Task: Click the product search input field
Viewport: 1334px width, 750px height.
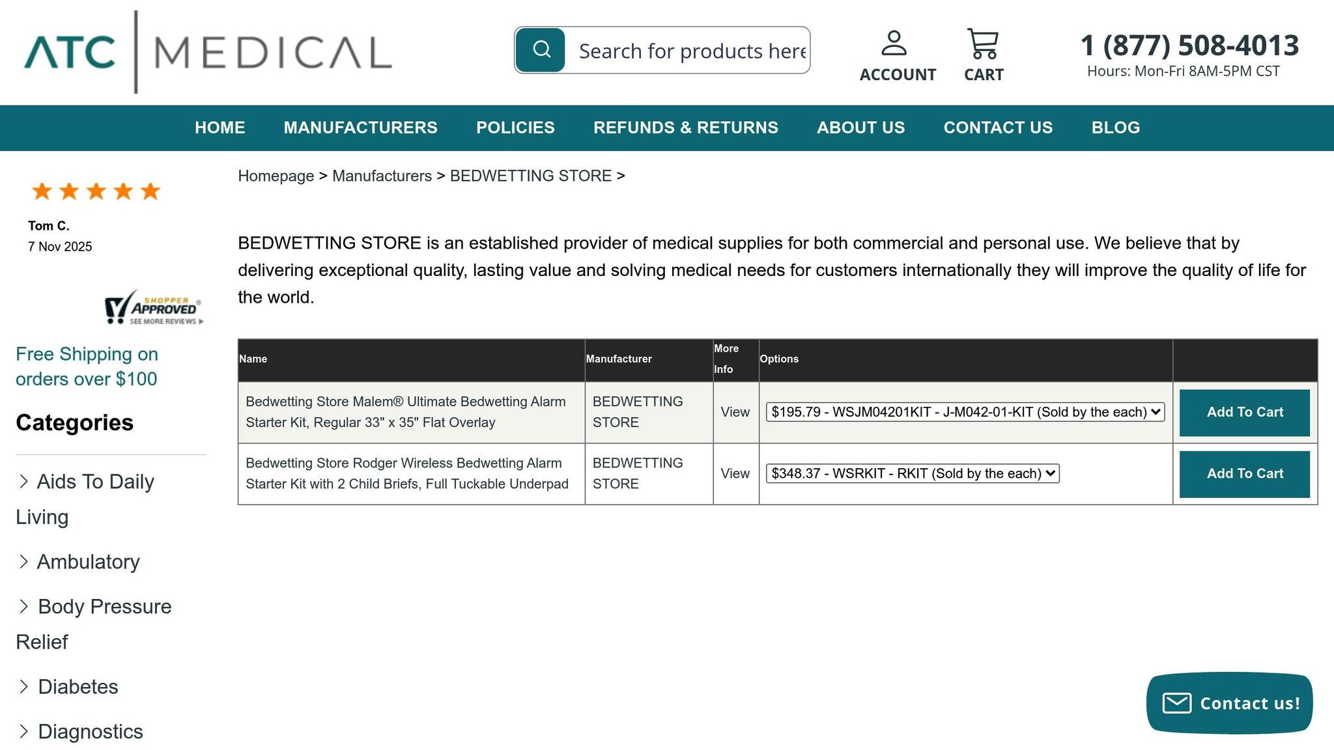Action: [690, 51]
